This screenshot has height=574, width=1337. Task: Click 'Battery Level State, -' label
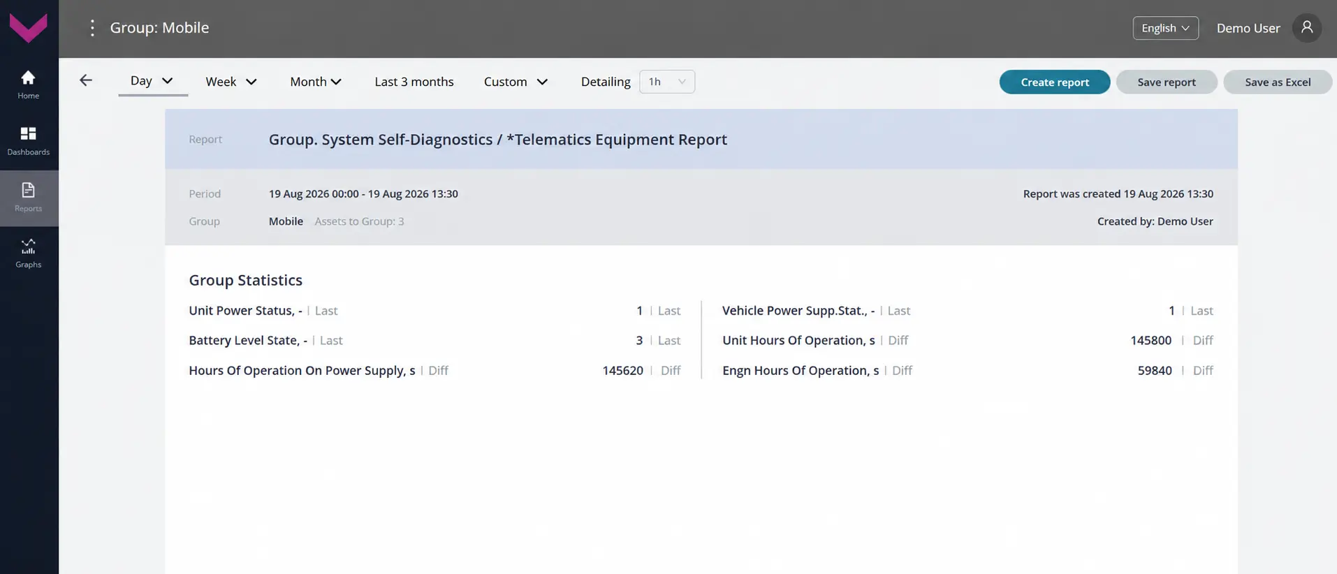pyautogui.click(x=248, y=341)
